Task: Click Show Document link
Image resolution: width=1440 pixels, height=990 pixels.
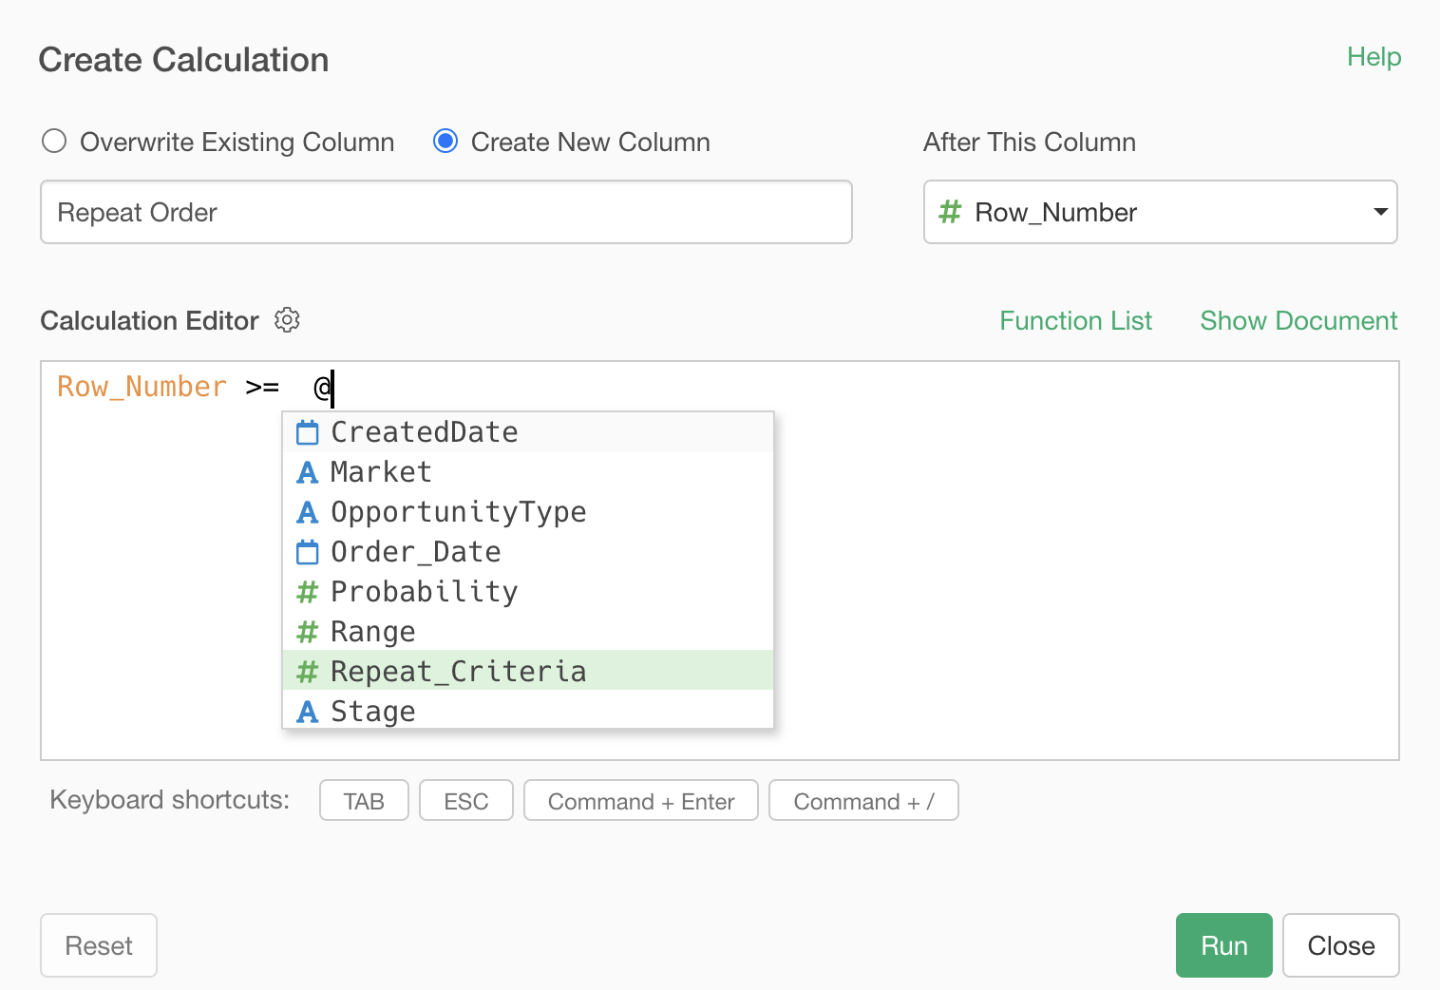Action: click(x=1298, y=321)
